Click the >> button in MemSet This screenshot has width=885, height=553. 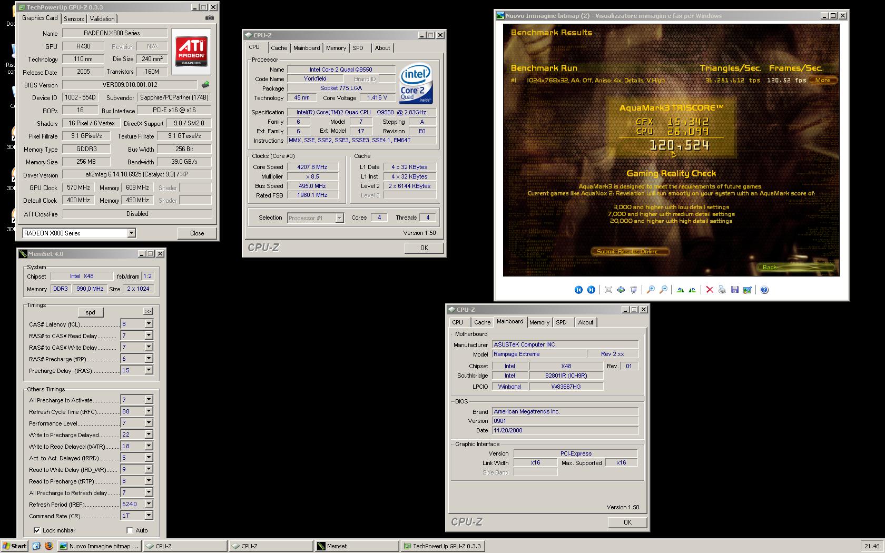(x=148, y=312)
